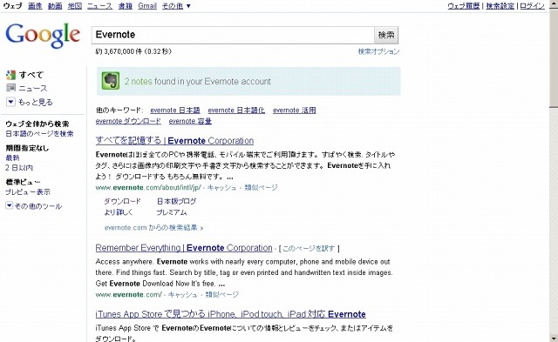Screen dimensions: 558x342
Task: Open iTunes App Store Evernote result
Action: coord(230,314)
